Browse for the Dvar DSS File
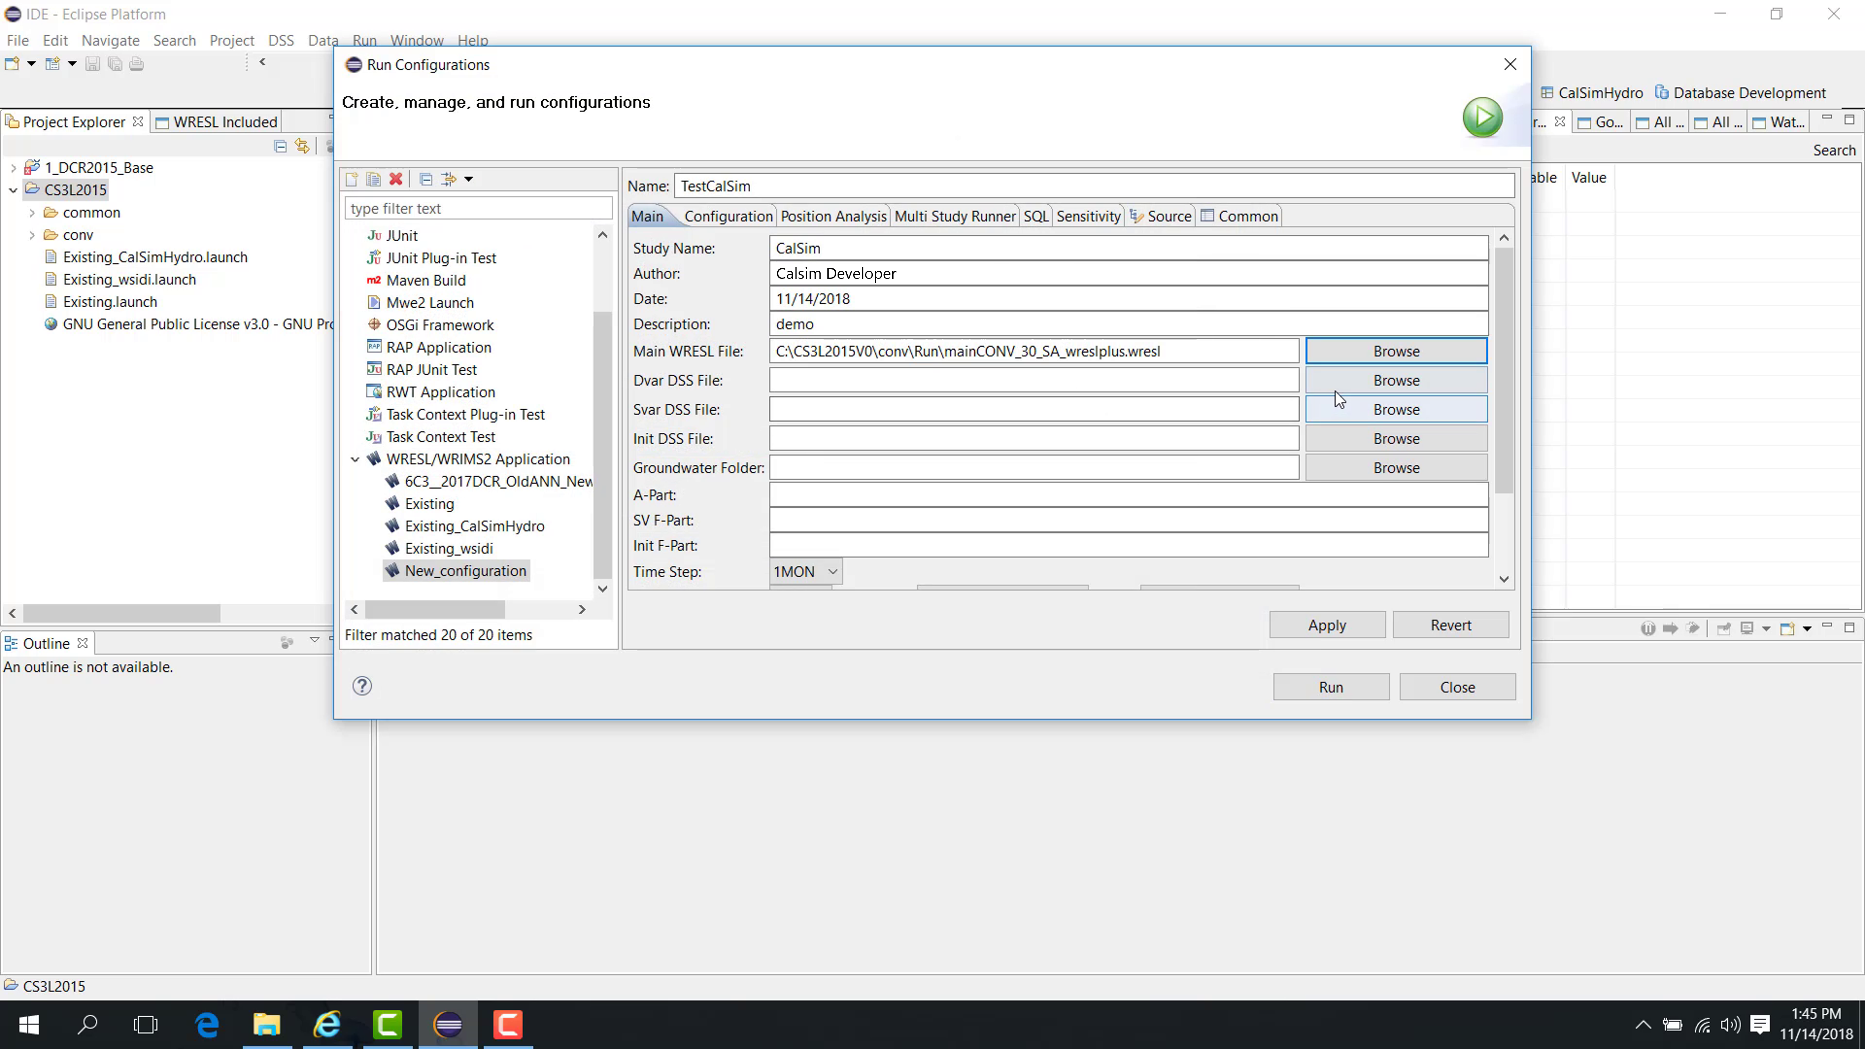The height and width of the screenshot is (1049, 1865). [x=1396, y=380]
